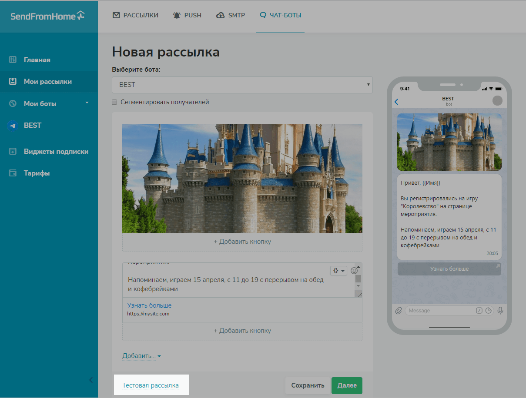Open the SMTP tab
Image resolution: width=526 pixels, height=398 pixels.
tap(231, 15)
